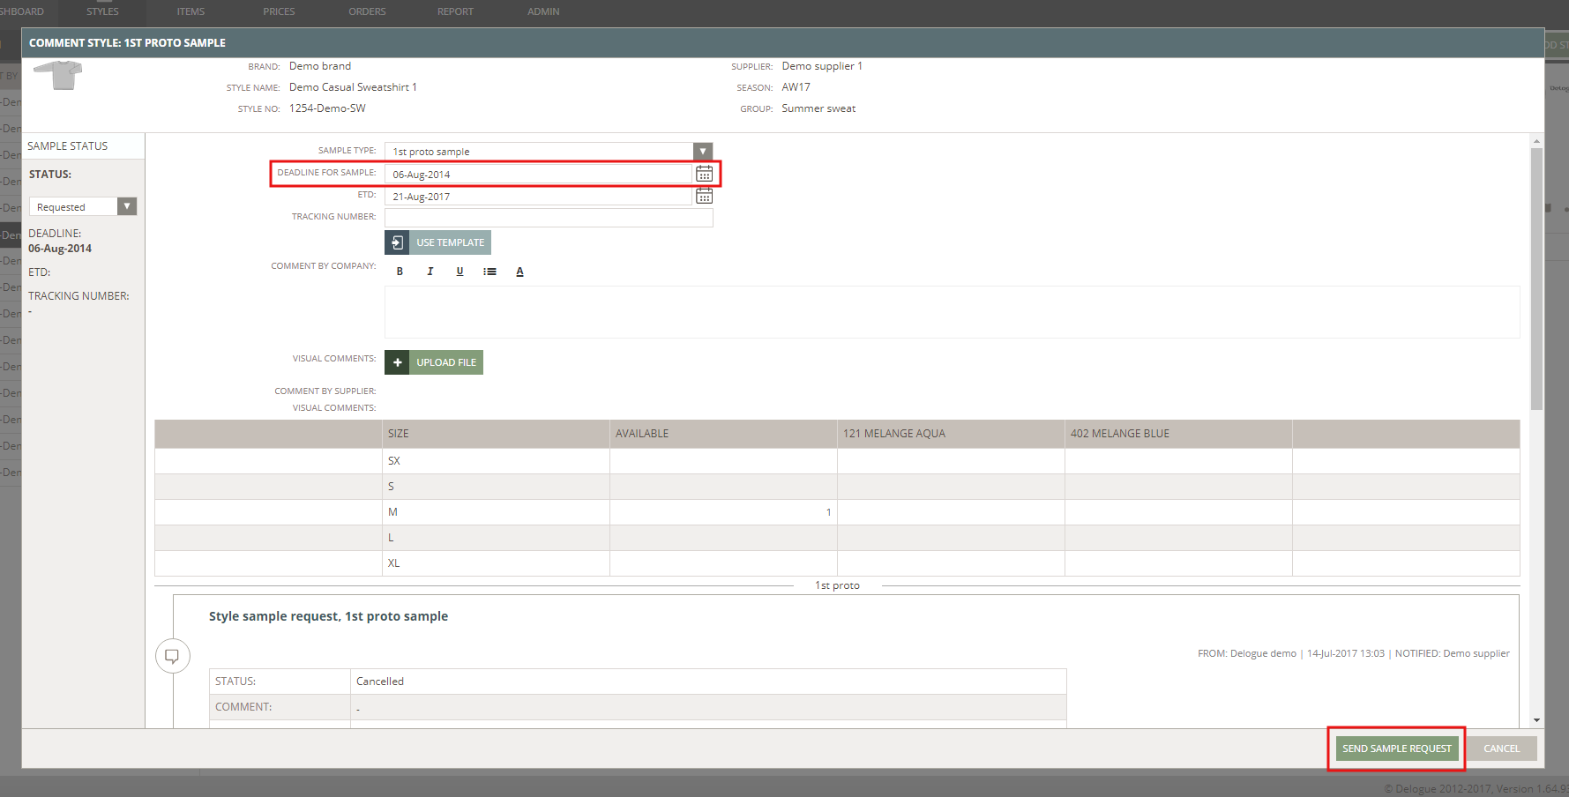The width and height of the screenshot is (1569, 797).
Task: Open the Status dropdown showing Requested
Action: pyautogui.click(x=127, y=206)
